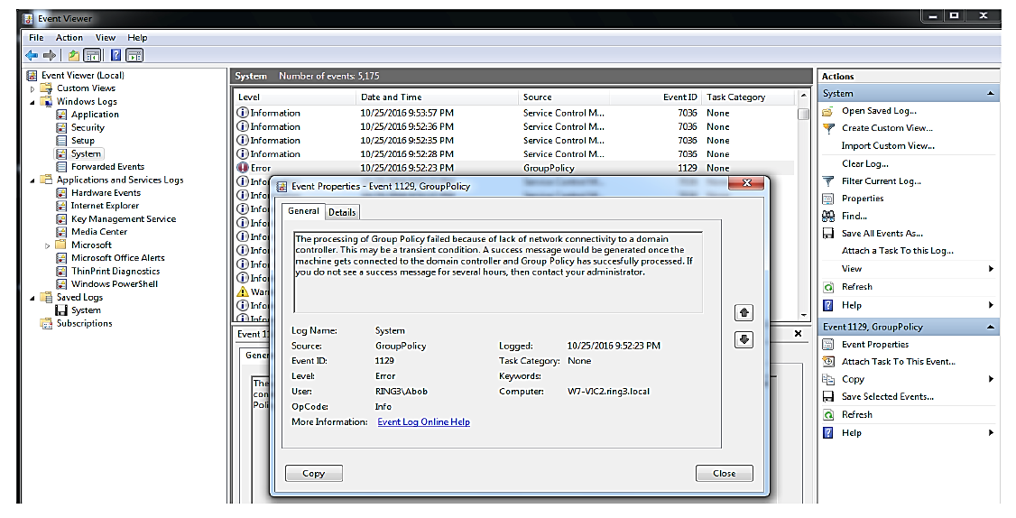The height and width of the screenshot is (518, 1016).
Task: Click Show/Hide Console Tree toolbar icon
Action: (x=93, y=56)
